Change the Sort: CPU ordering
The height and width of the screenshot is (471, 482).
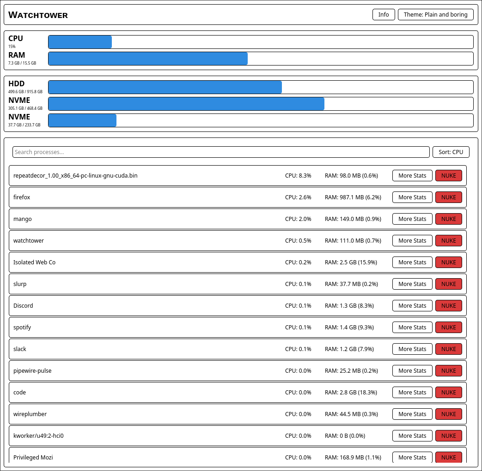coord(451,152)
